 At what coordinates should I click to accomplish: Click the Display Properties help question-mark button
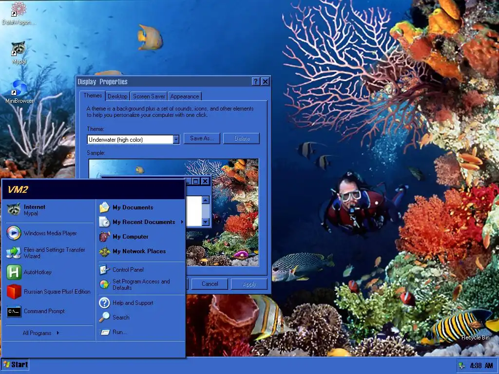pos(256,82)
